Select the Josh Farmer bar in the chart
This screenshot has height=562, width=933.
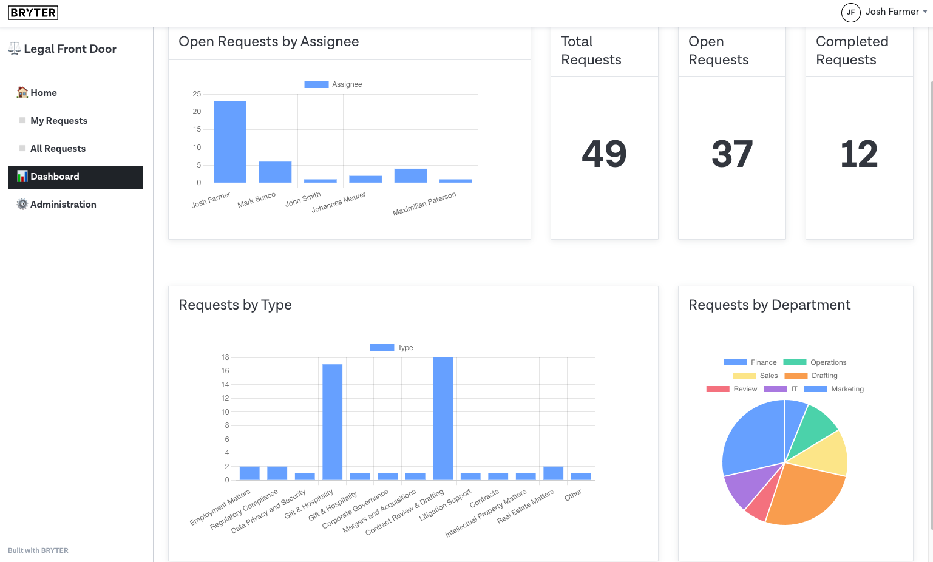(x=229, y=140)
